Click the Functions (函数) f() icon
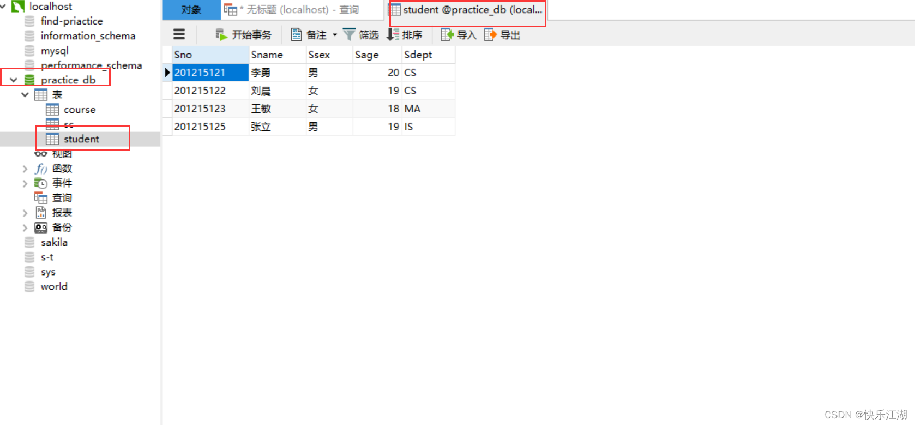 pyautogui.click(x=41, y=169)
